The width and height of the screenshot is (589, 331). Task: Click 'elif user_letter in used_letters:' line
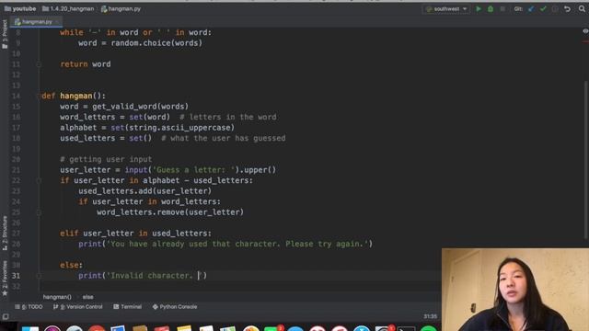(135, 234)
